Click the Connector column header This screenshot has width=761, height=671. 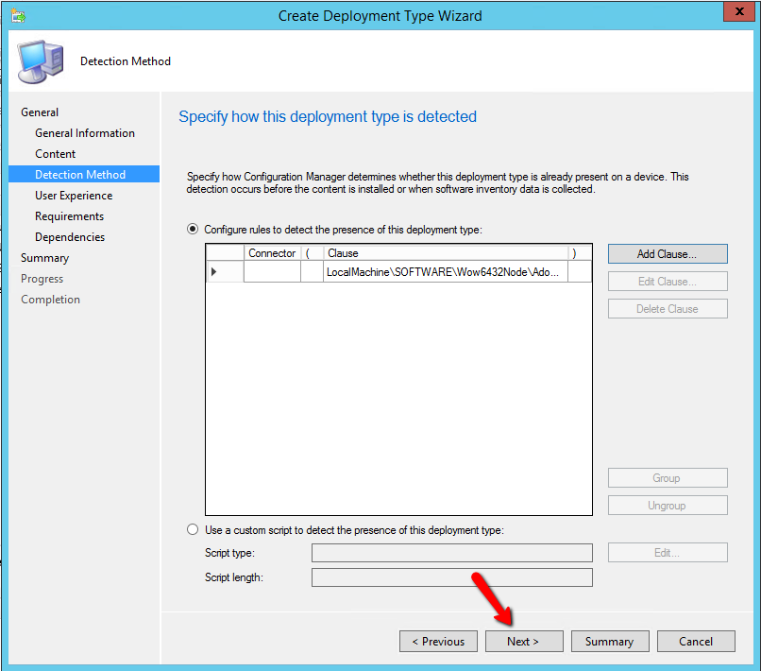272,253
